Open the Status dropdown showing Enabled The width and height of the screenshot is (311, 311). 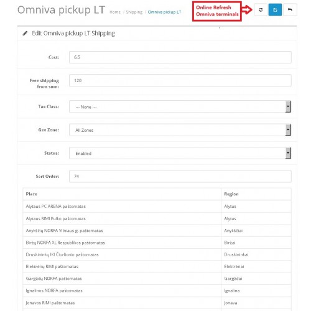tap(180, 153)
